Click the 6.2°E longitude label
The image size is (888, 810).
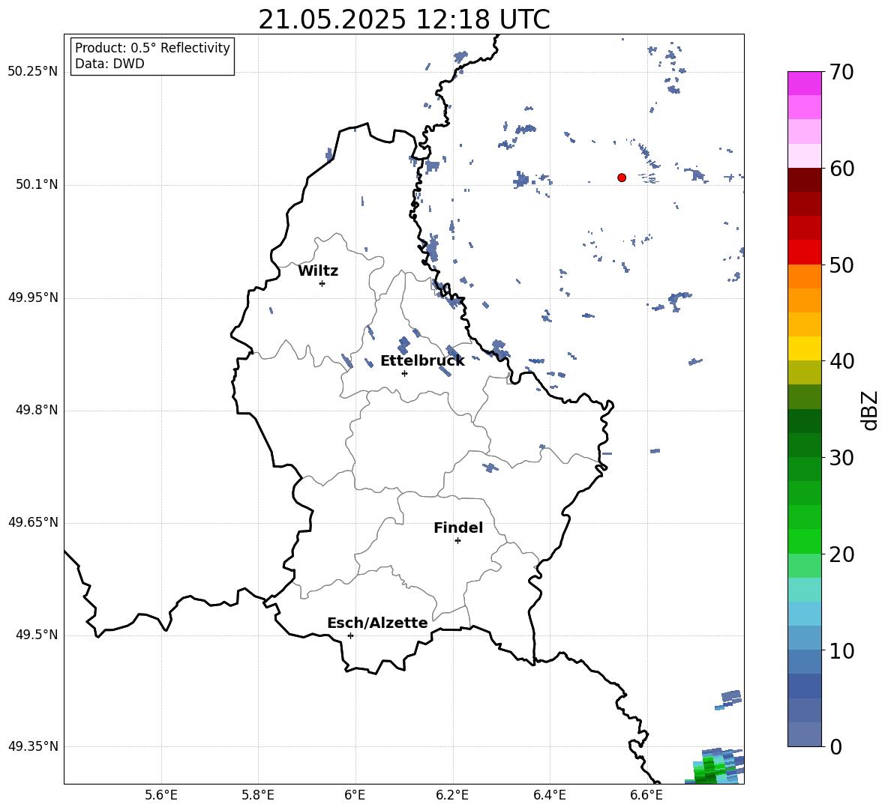(452, 795)
